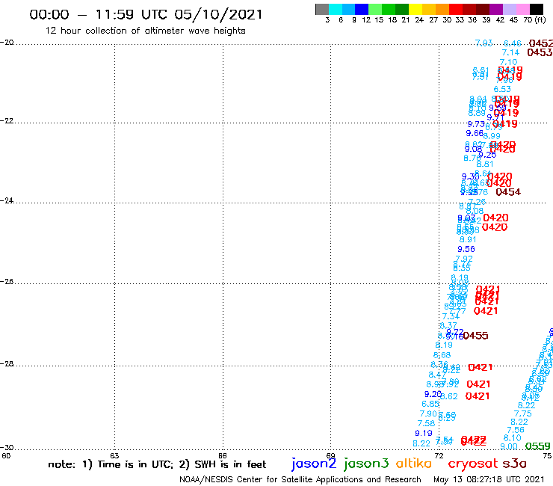
Task: Pick the purple swatch in the color scale
Action: coord(496,9)
